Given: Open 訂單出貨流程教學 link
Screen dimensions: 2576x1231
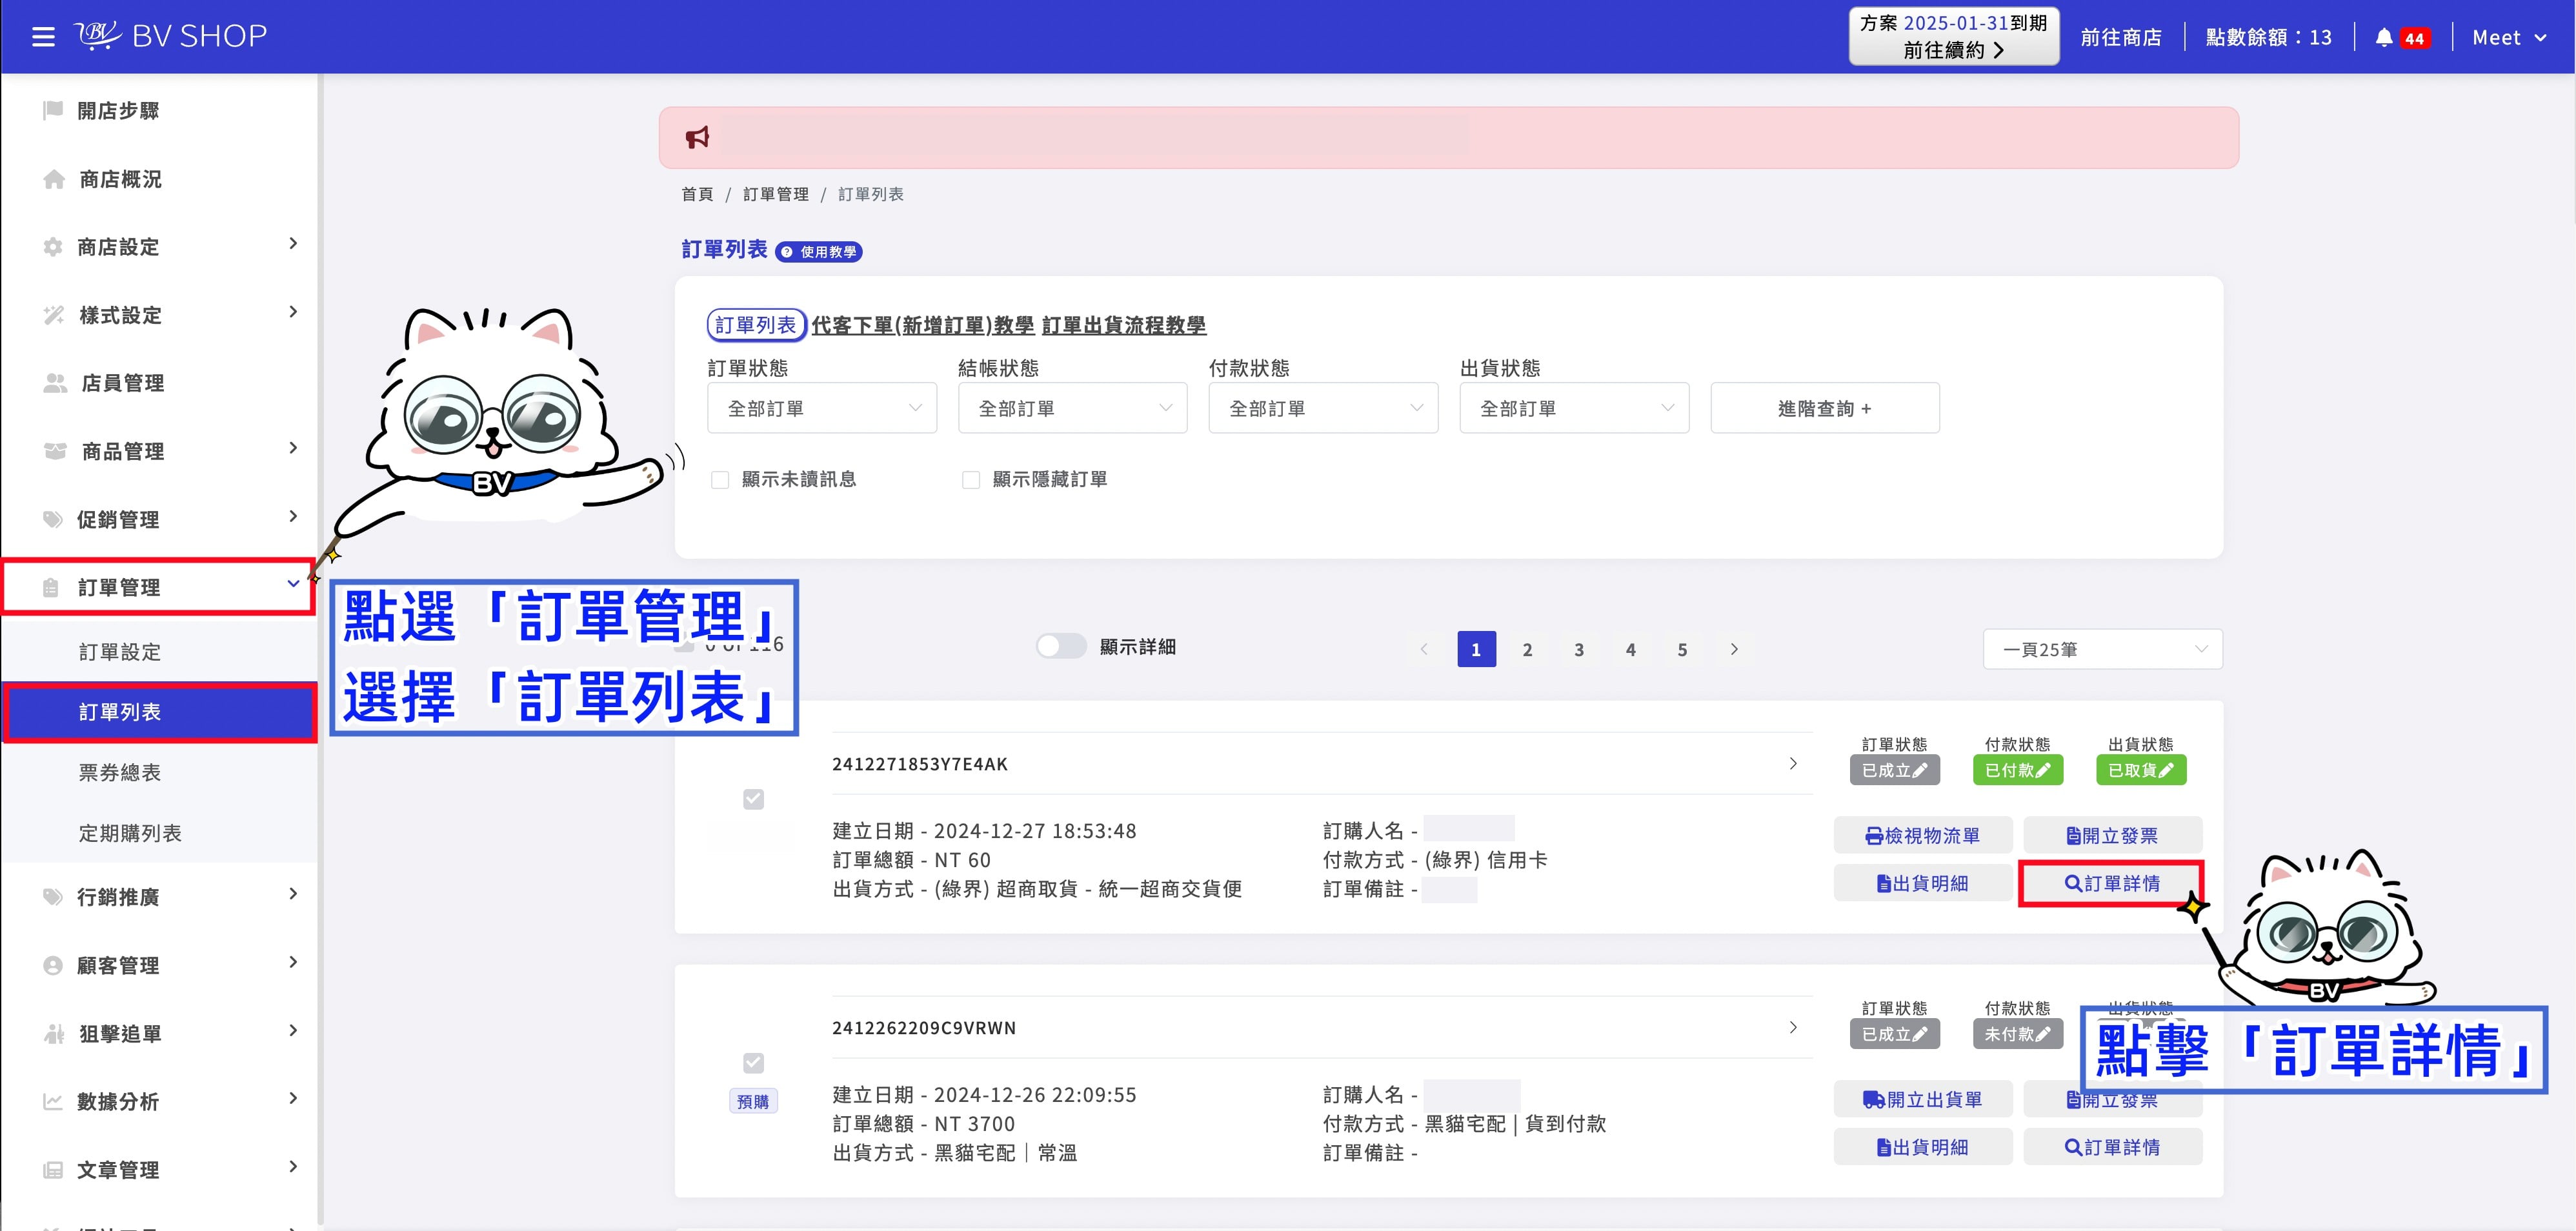Looking at the screenshot, I should click(x=1123, y=325).
